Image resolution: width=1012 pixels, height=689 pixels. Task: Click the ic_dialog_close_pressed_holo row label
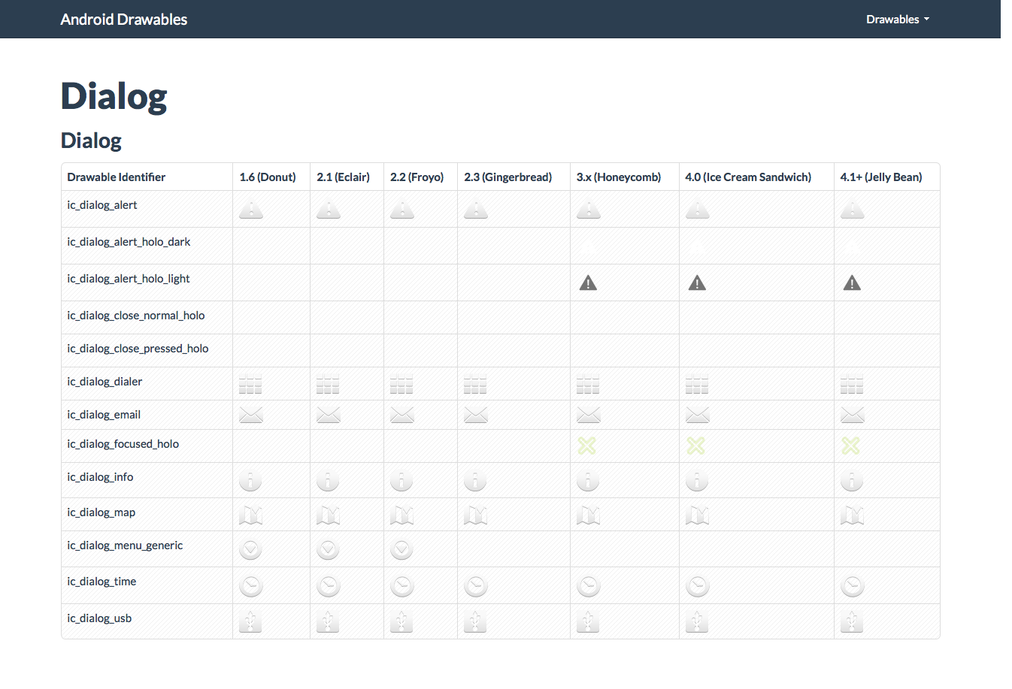[x=138, y=349]
